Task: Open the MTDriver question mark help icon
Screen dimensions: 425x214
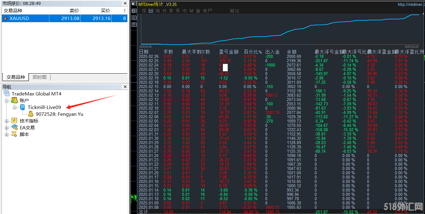Action: point(134,25)
